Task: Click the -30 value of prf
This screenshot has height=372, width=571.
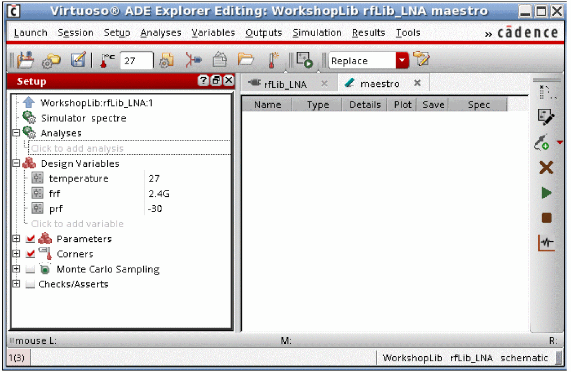Action: point(155,209)
